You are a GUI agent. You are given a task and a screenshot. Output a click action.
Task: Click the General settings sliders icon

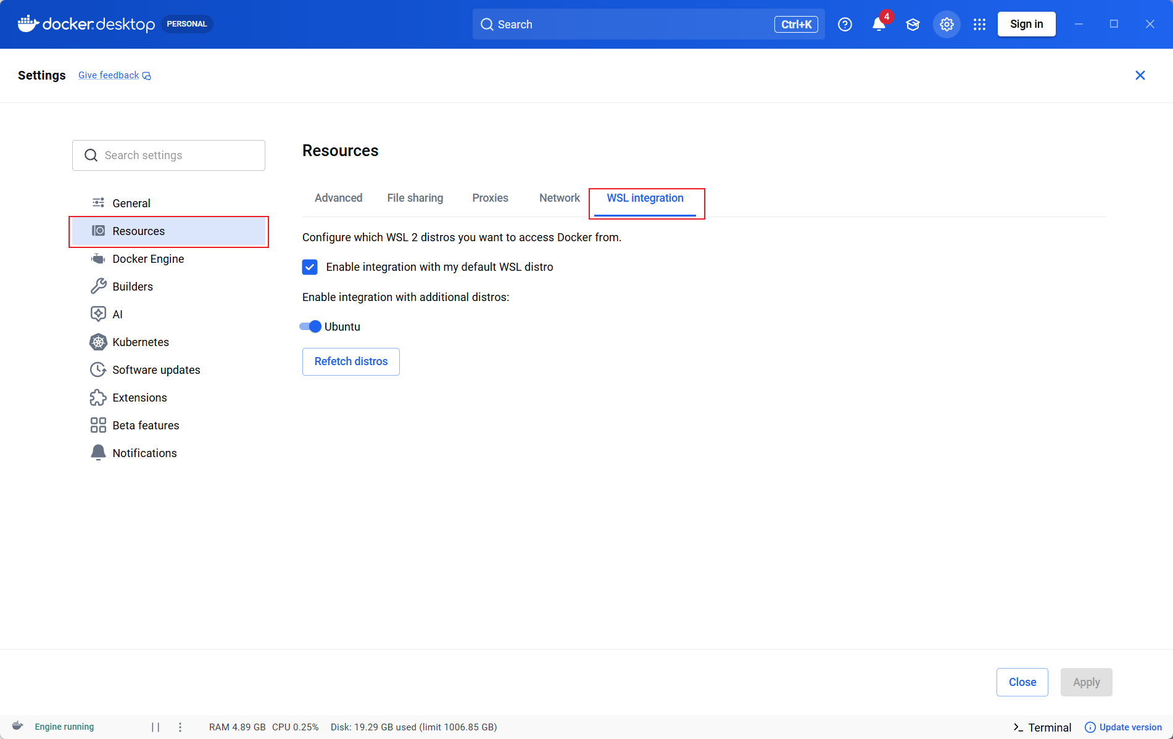98,203
